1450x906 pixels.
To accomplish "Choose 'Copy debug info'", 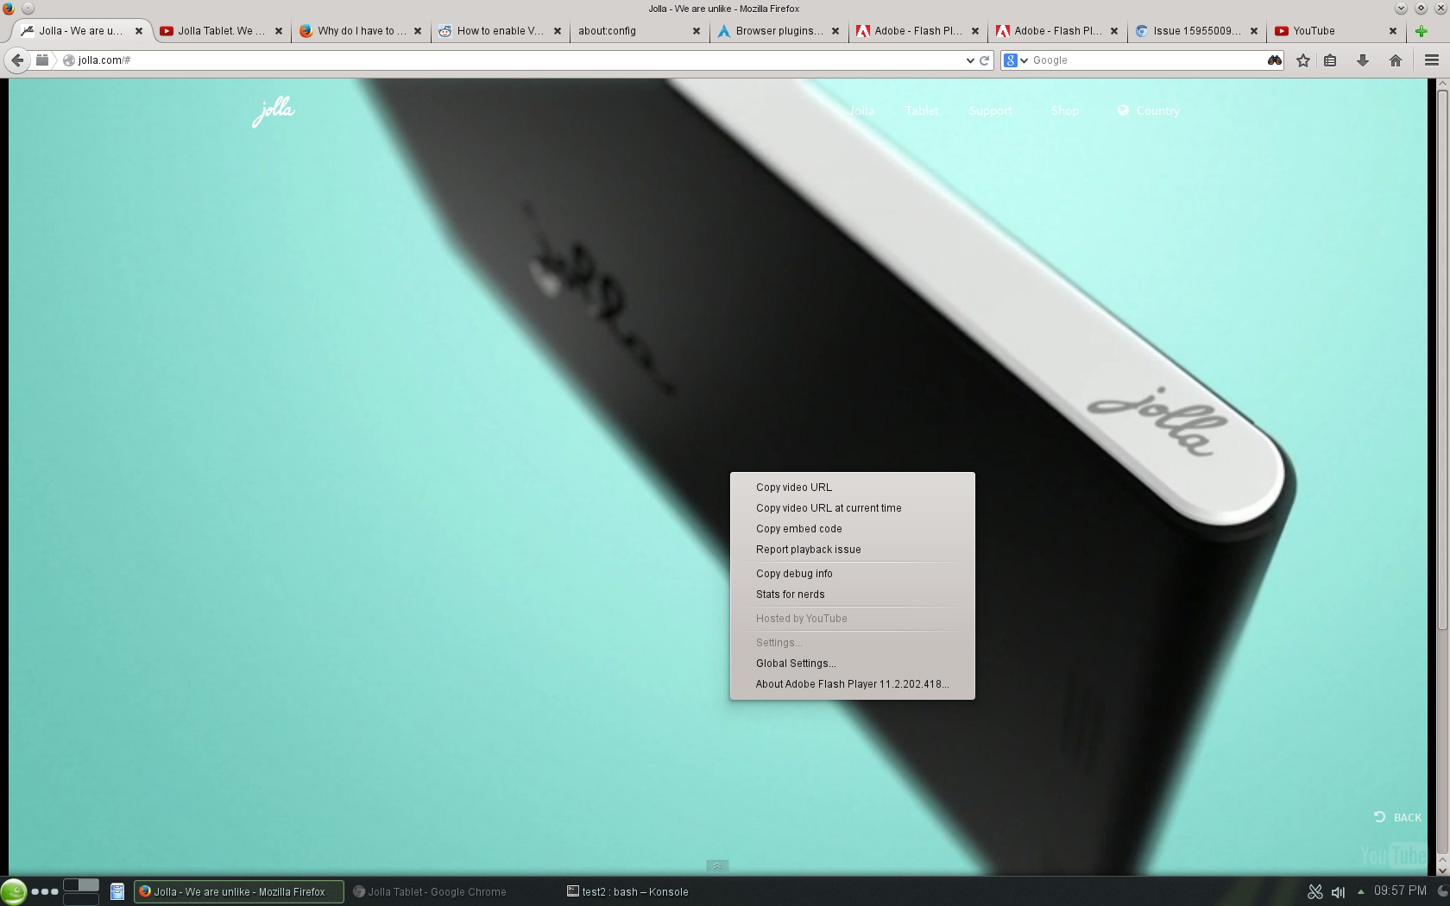I will tap(853, 574).
